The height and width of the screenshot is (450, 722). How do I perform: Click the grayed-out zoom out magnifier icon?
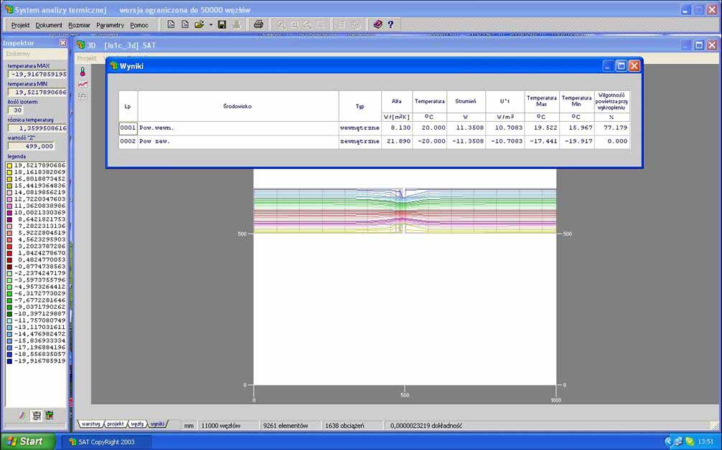(307, 25)
